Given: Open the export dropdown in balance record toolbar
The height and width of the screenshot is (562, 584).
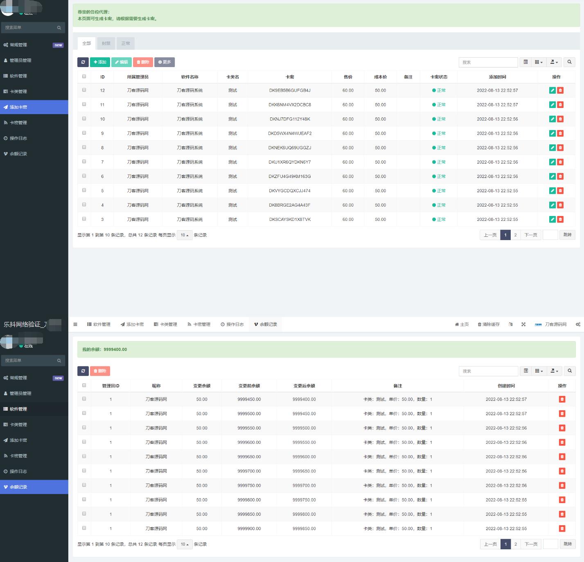Looking at the screenshot, I should pyautogui.click(x=554, y=371).
